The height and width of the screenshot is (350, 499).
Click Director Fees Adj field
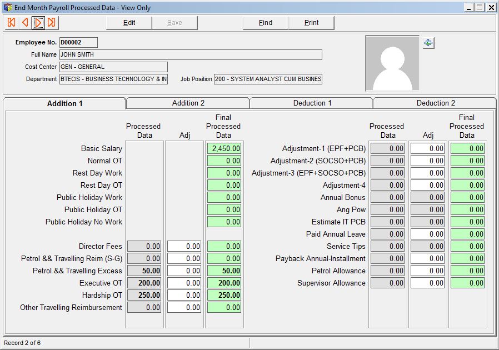click(x=184, y=246)
